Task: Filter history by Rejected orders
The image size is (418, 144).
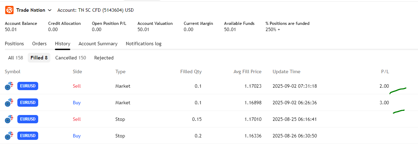Action: click(x=104, y=58)
